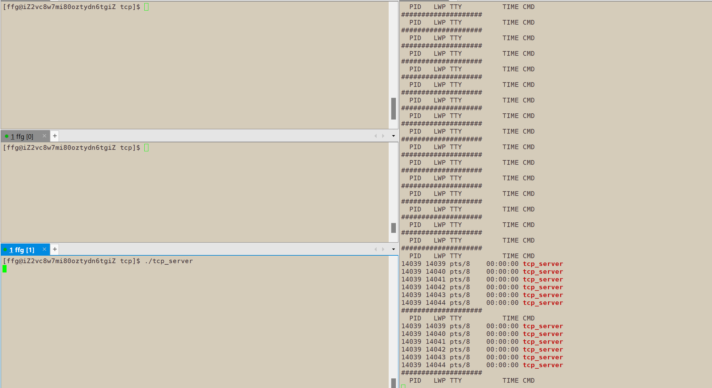Viewport: 712px width, 388px height.
Task: Grab the scrollbar thumb of the topmost terminal pane
Action: point(393,109)
